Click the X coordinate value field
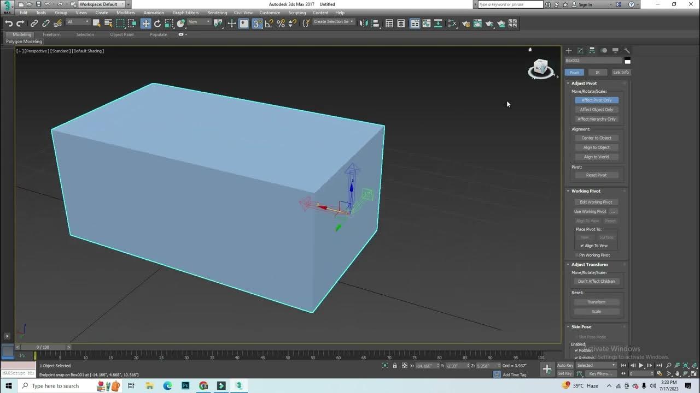Screen dimensions: 700x393 click(x=427, y=366)
